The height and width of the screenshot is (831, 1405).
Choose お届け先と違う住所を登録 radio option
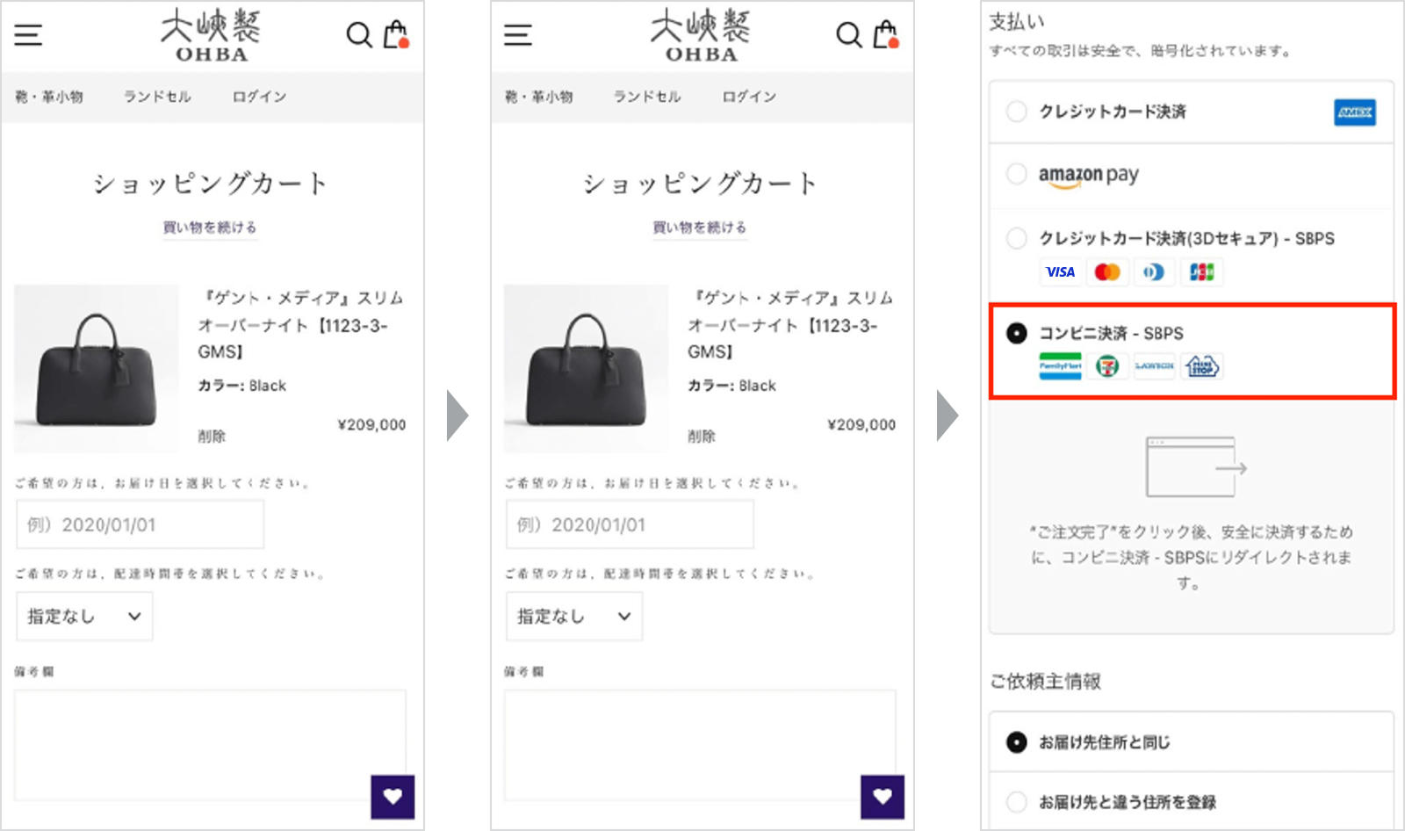click(x=1016, y=802)
